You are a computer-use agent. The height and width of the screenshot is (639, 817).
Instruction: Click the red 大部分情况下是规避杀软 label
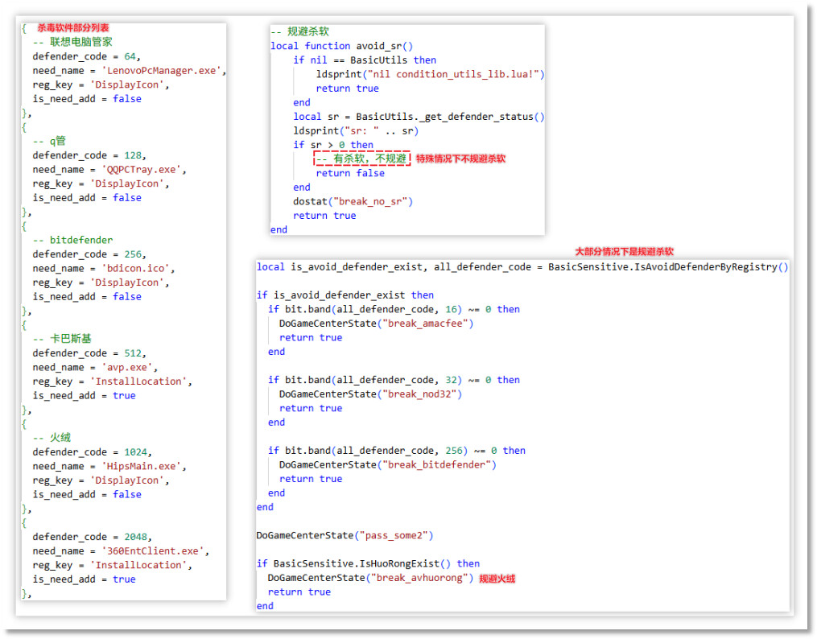pyautogui.click(x=624, y=252)
